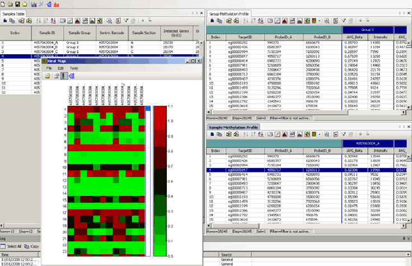Click the Copy button in the Log panel
This screenshot has width=412, height=266.
tap(32, 246)
